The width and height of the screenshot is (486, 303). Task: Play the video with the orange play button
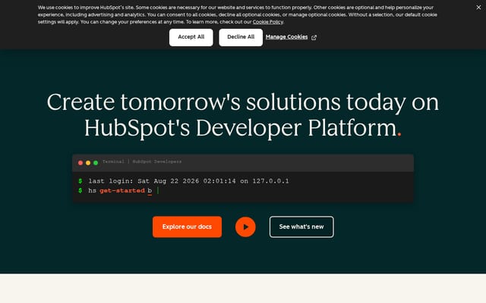[245, 227]
